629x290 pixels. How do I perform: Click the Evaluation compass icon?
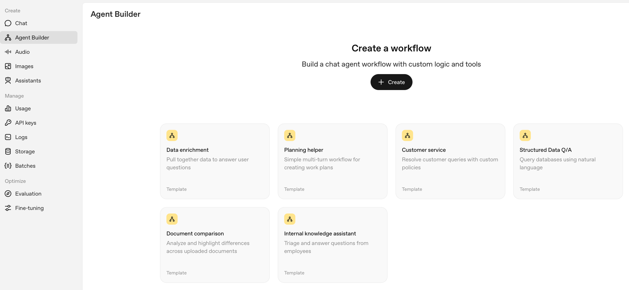point(8,194)
